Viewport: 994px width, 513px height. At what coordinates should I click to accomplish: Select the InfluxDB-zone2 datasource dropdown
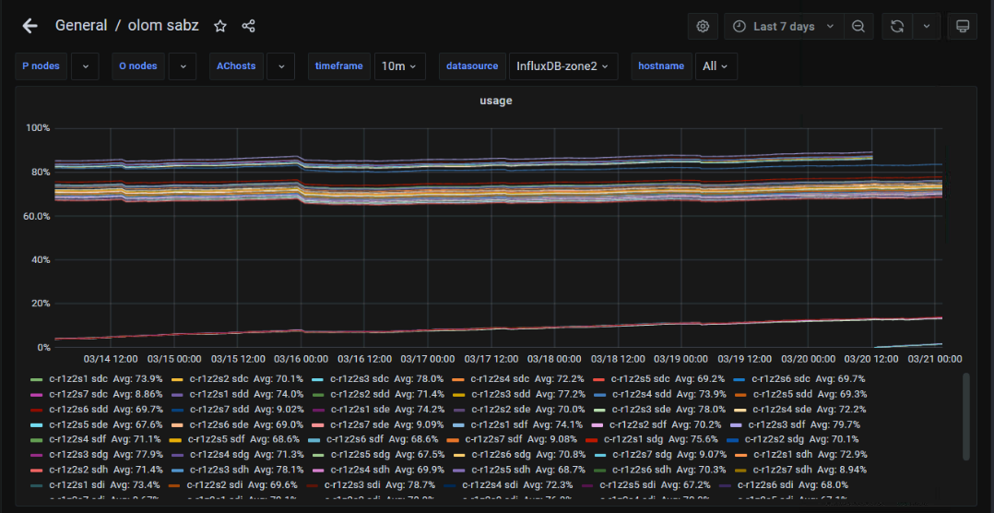click(x=563, y=66)
